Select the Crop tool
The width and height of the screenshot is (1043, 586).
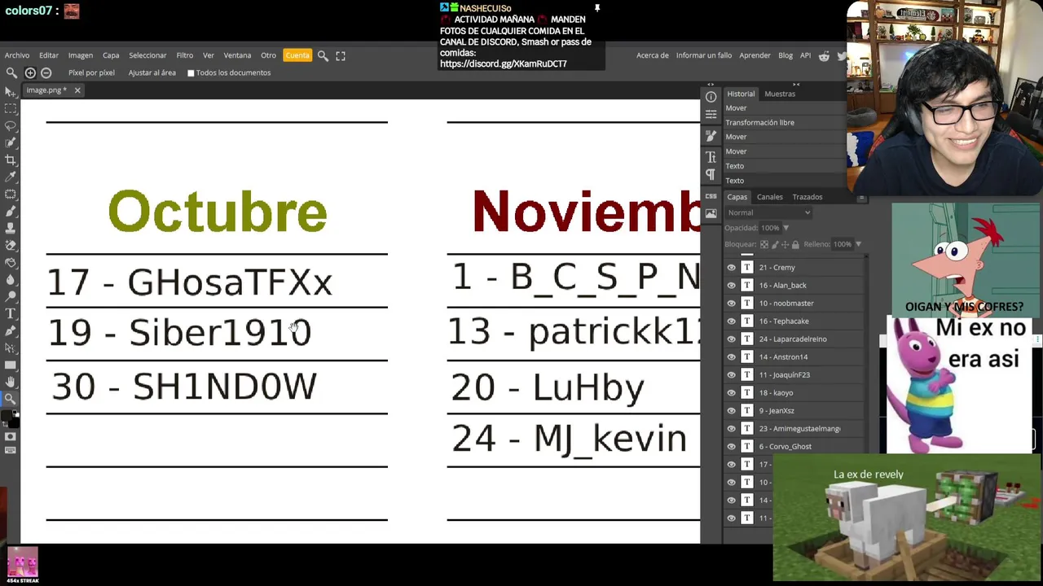point(11,160)
